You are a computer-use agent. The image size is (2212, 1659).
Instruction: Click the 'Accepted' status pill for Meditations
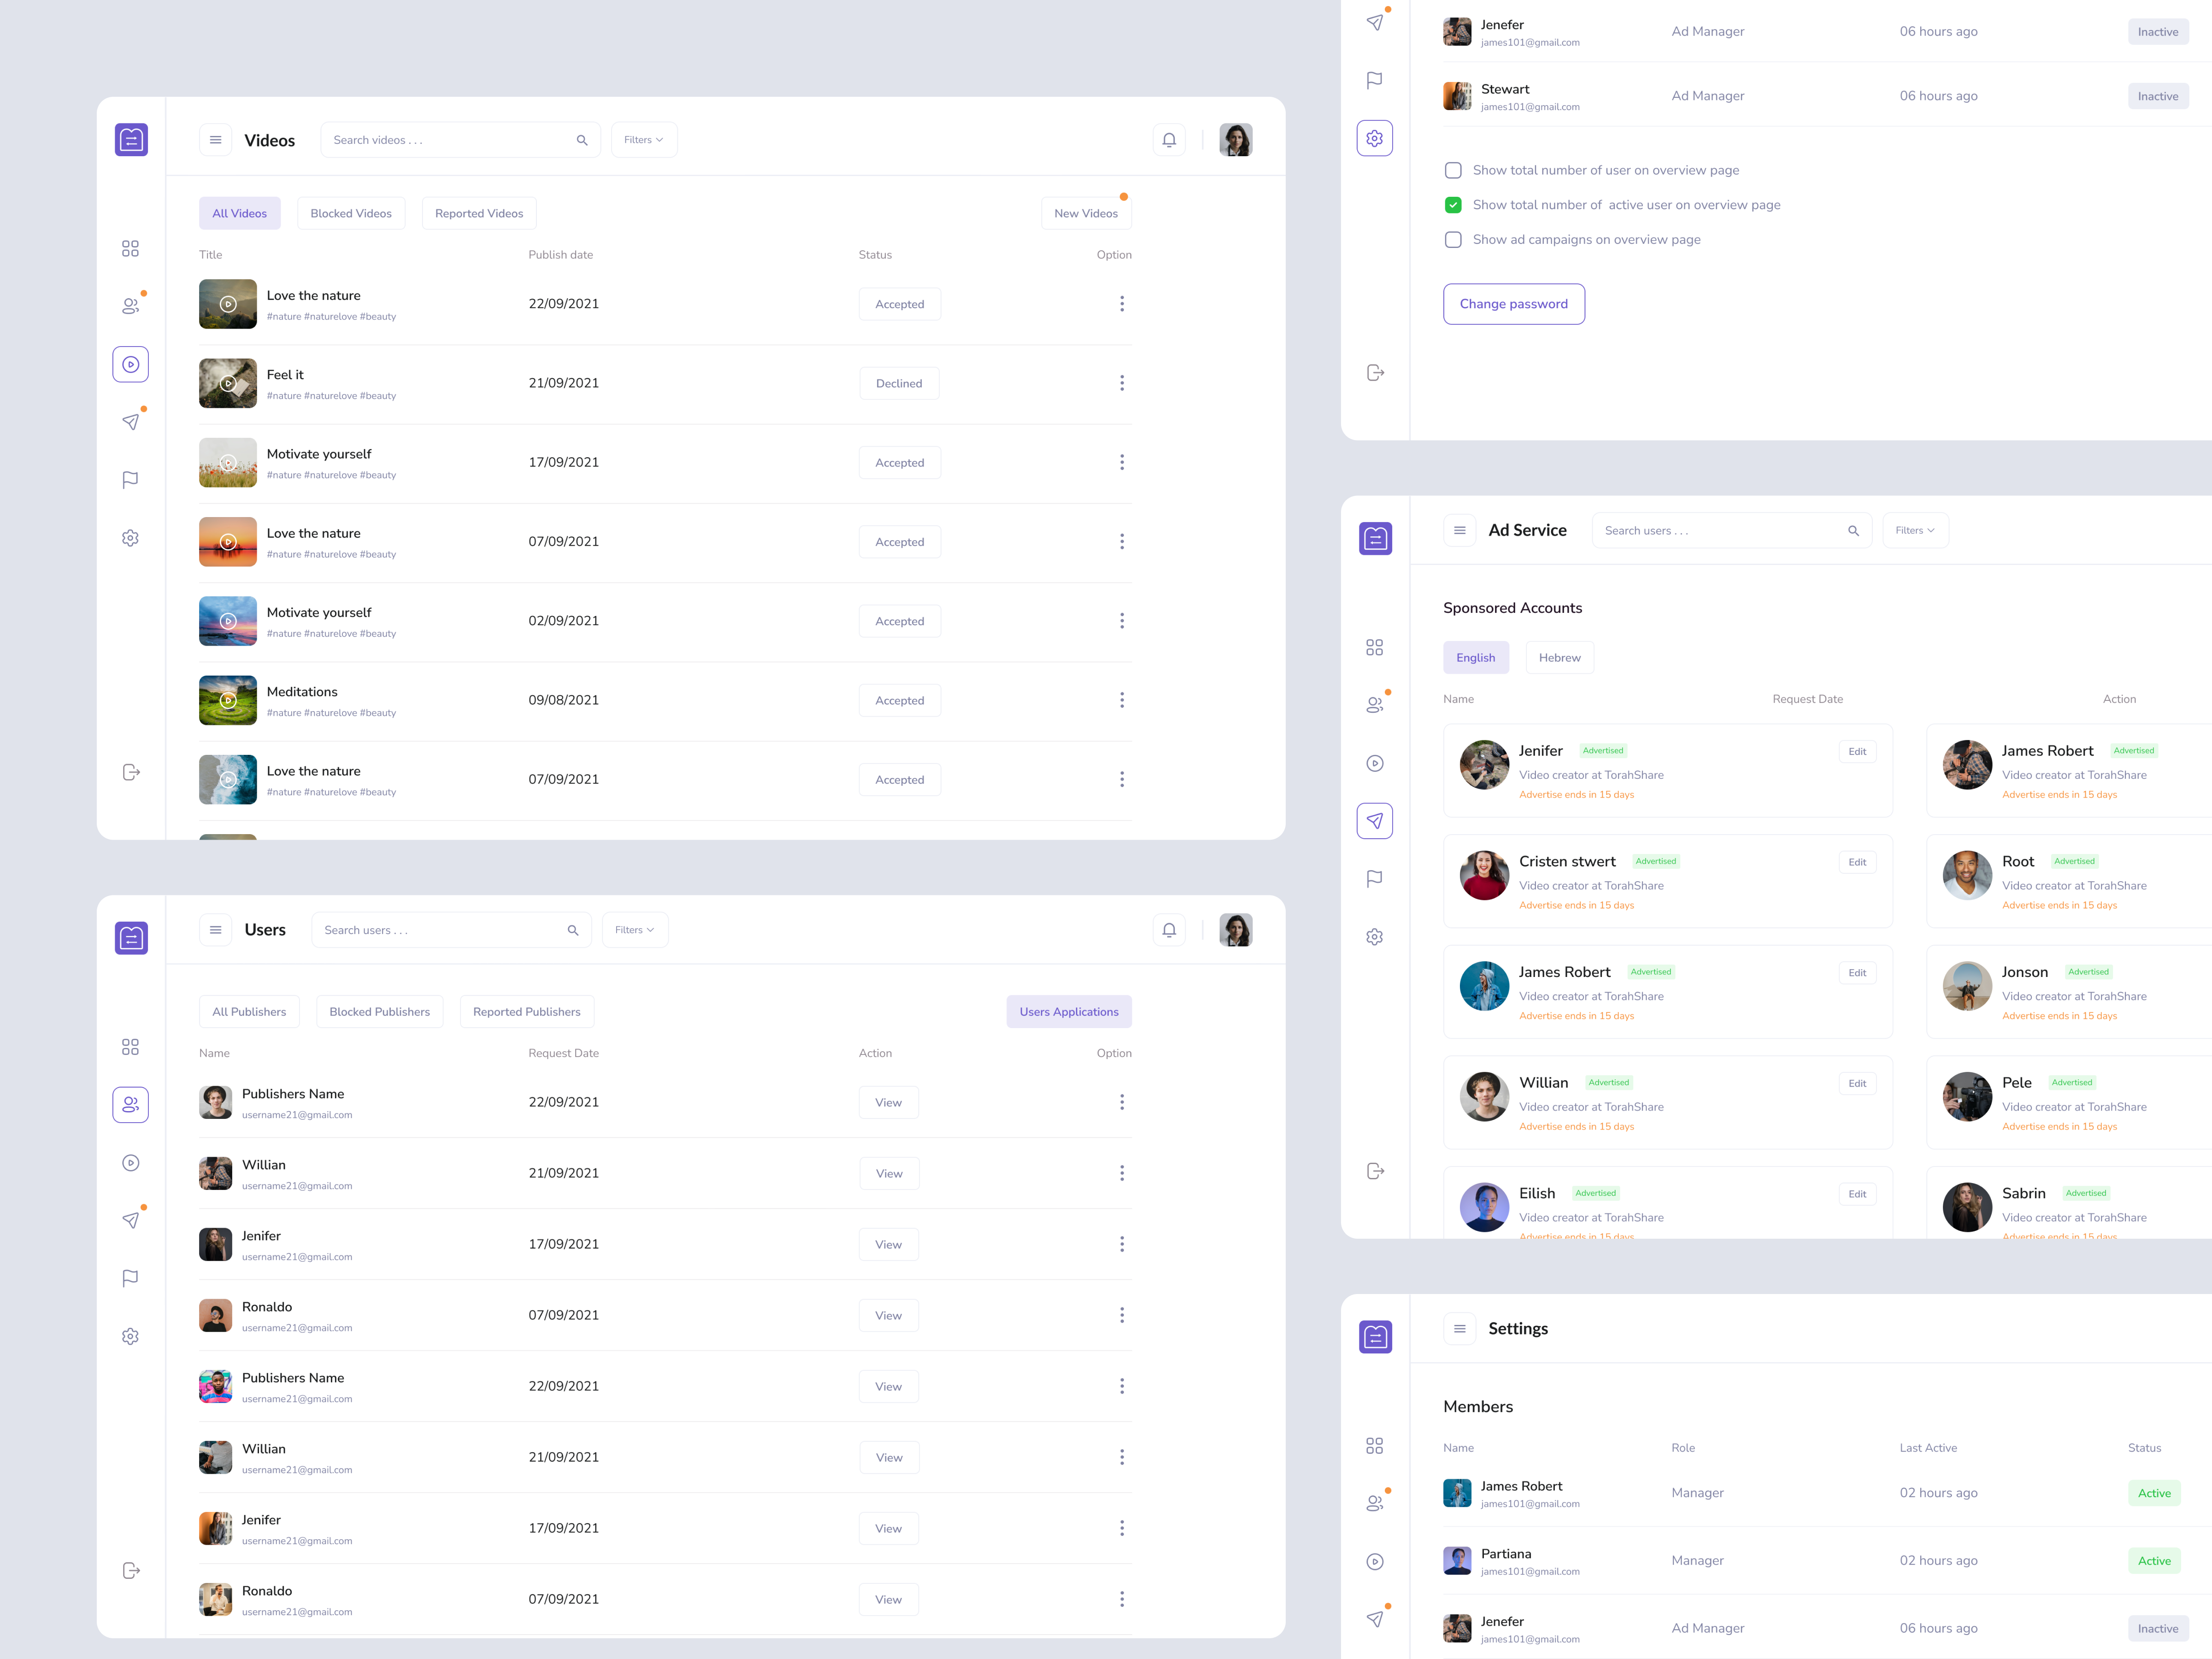[899, 700]
